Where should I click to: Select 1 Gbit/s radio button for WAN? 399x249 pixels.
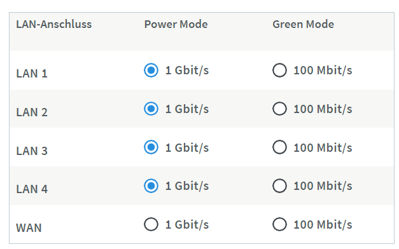pos(151,224)
